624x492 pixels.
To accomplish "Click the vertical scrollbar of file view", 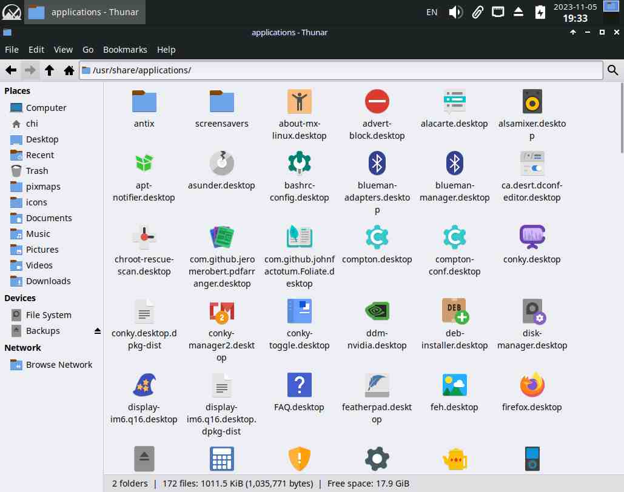I will point(622,118).
